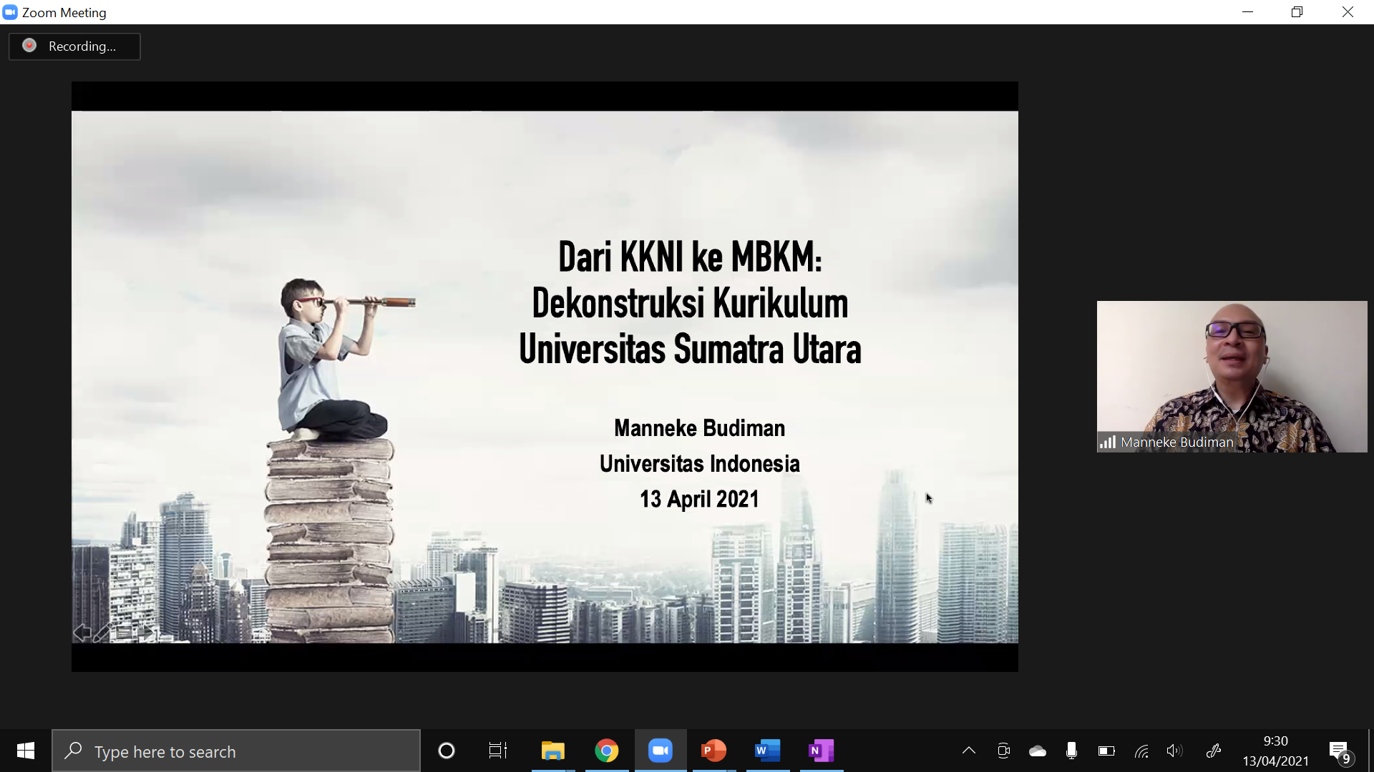
Task: Select the Manneke Budiman video thumbnail
Action: [1232, 377]
